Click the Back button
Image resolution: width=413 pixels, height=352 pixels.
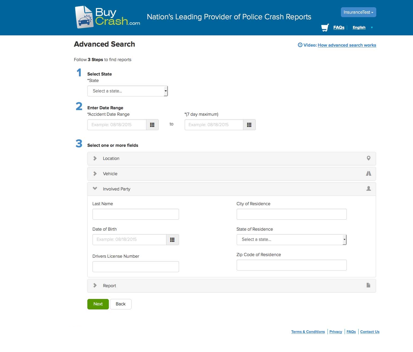point(121,304)
